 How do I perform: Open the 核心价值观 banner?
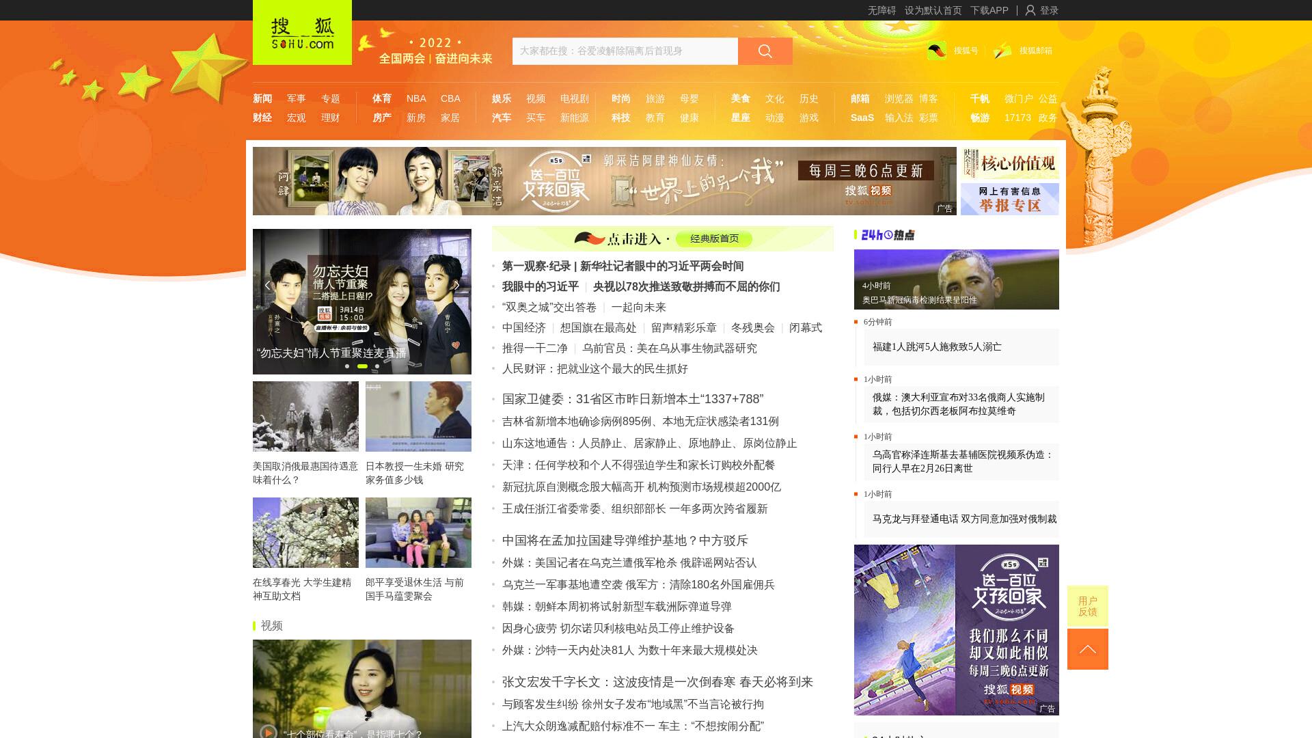click(1009, 163)
